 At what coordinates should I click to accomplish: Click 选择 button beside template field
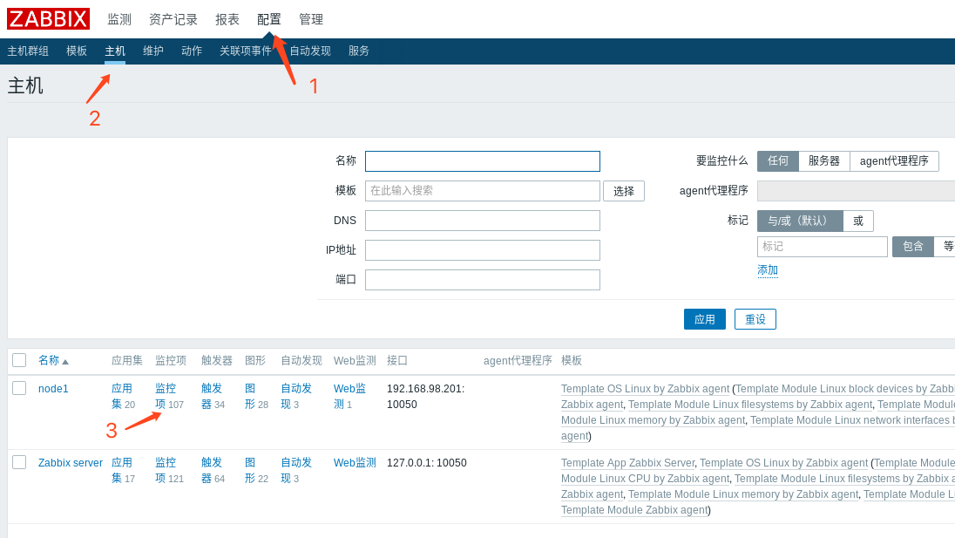pyautogui.click(x=623, y=191)
